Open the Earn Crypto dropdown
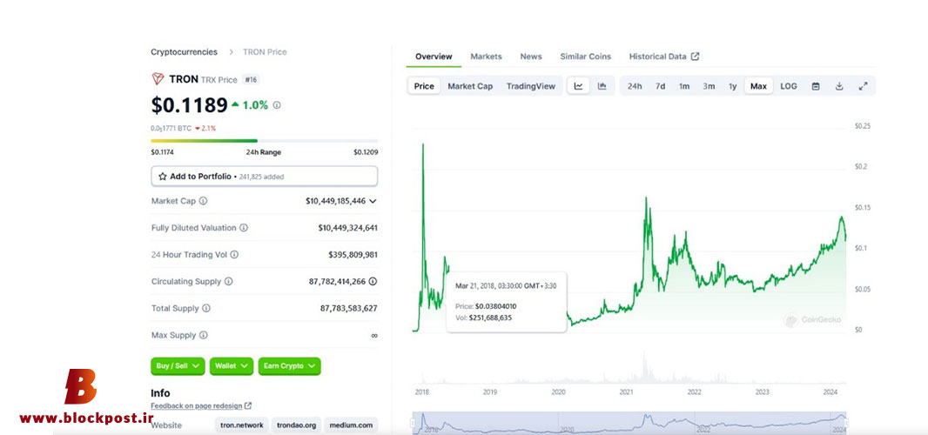This screenshot has height=435, width=928. tap(289, 366)
